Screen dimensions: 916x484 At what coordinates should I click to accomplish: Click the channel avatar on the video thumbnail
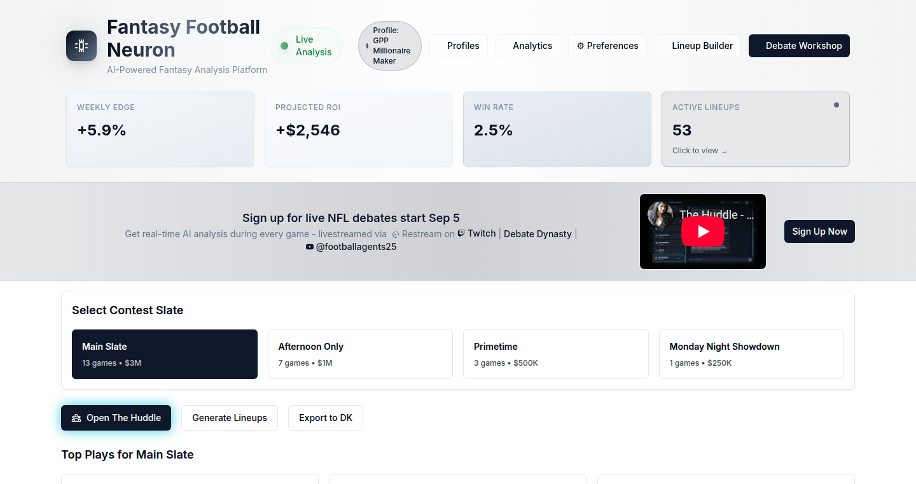[x=660, y=214]
